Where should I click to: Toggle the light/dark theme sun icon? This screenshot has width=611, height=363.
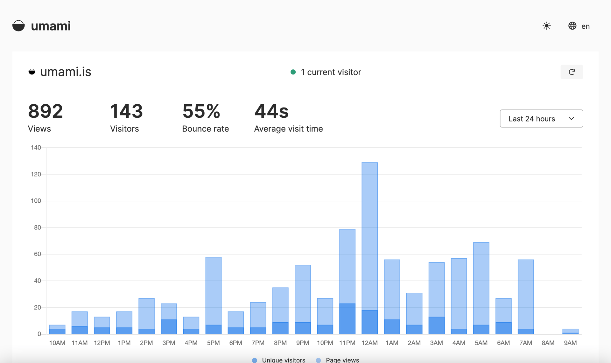(546, 26)
